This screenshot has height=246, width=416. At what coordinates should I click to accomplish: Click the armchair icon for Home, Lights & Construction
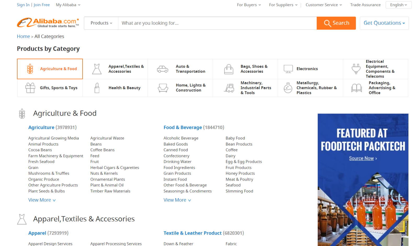[163, 88]
